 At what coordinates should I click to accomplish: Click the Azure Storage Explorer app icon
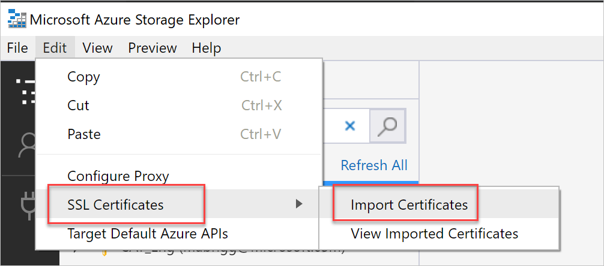(16, 20)
